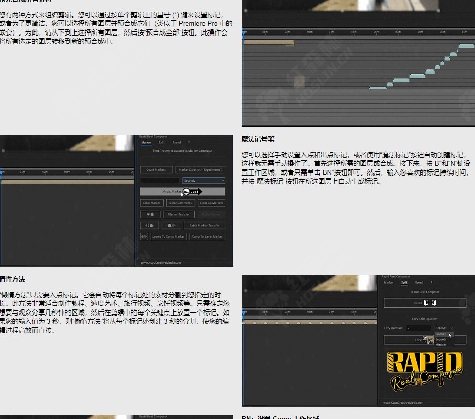Click the Comp To Layer Marker button
This screenshot has height=419, width=475.
(x=207, y=236)
